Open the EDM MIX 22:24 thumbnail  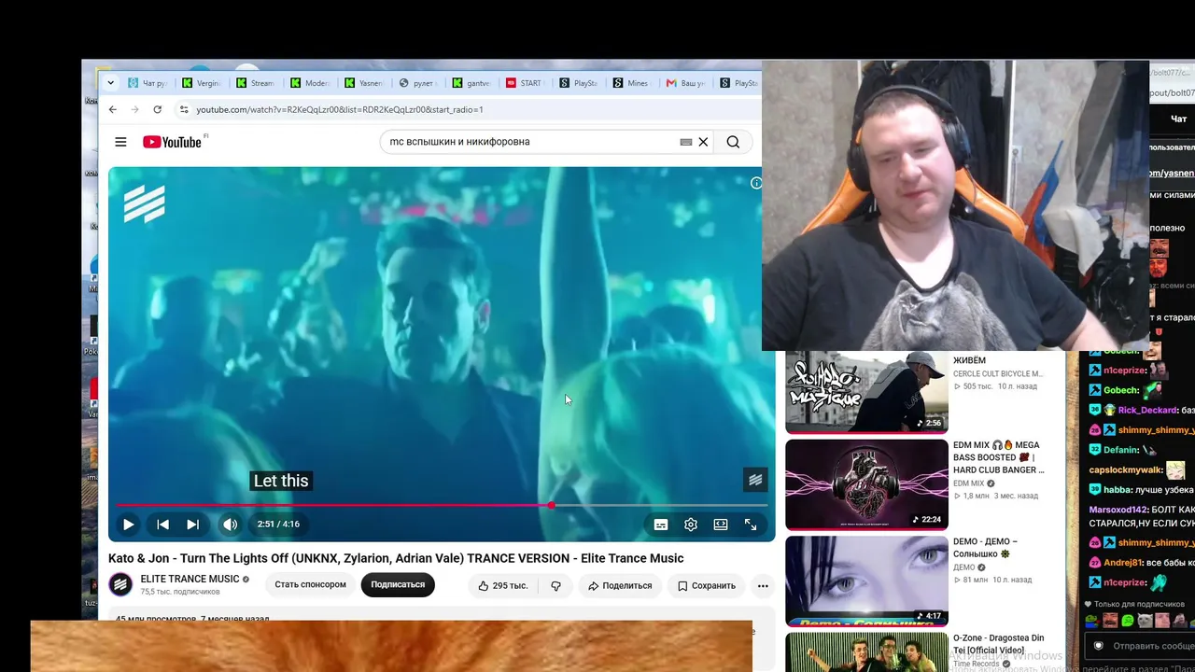[866, 484]
